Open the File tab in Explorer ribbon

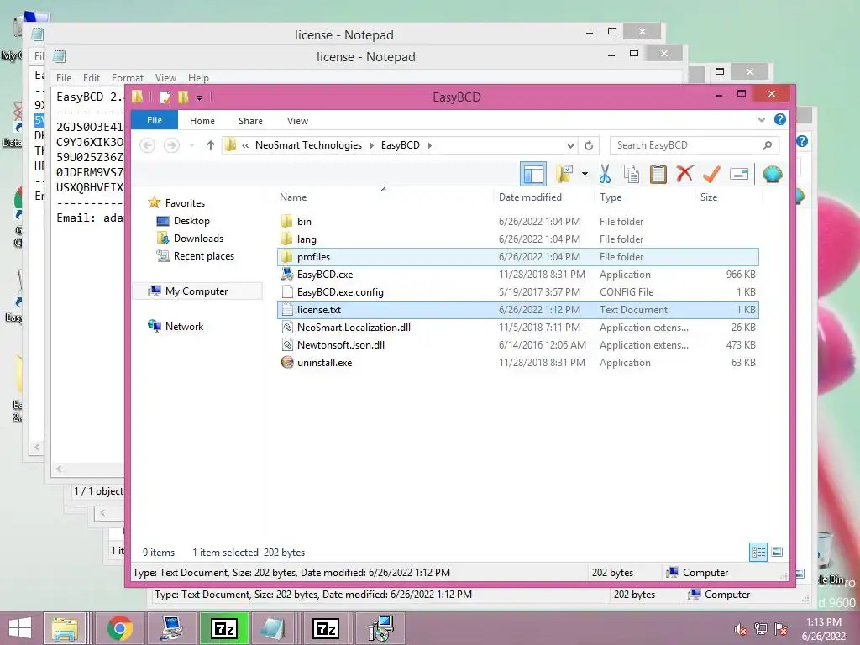click(155, 120)
